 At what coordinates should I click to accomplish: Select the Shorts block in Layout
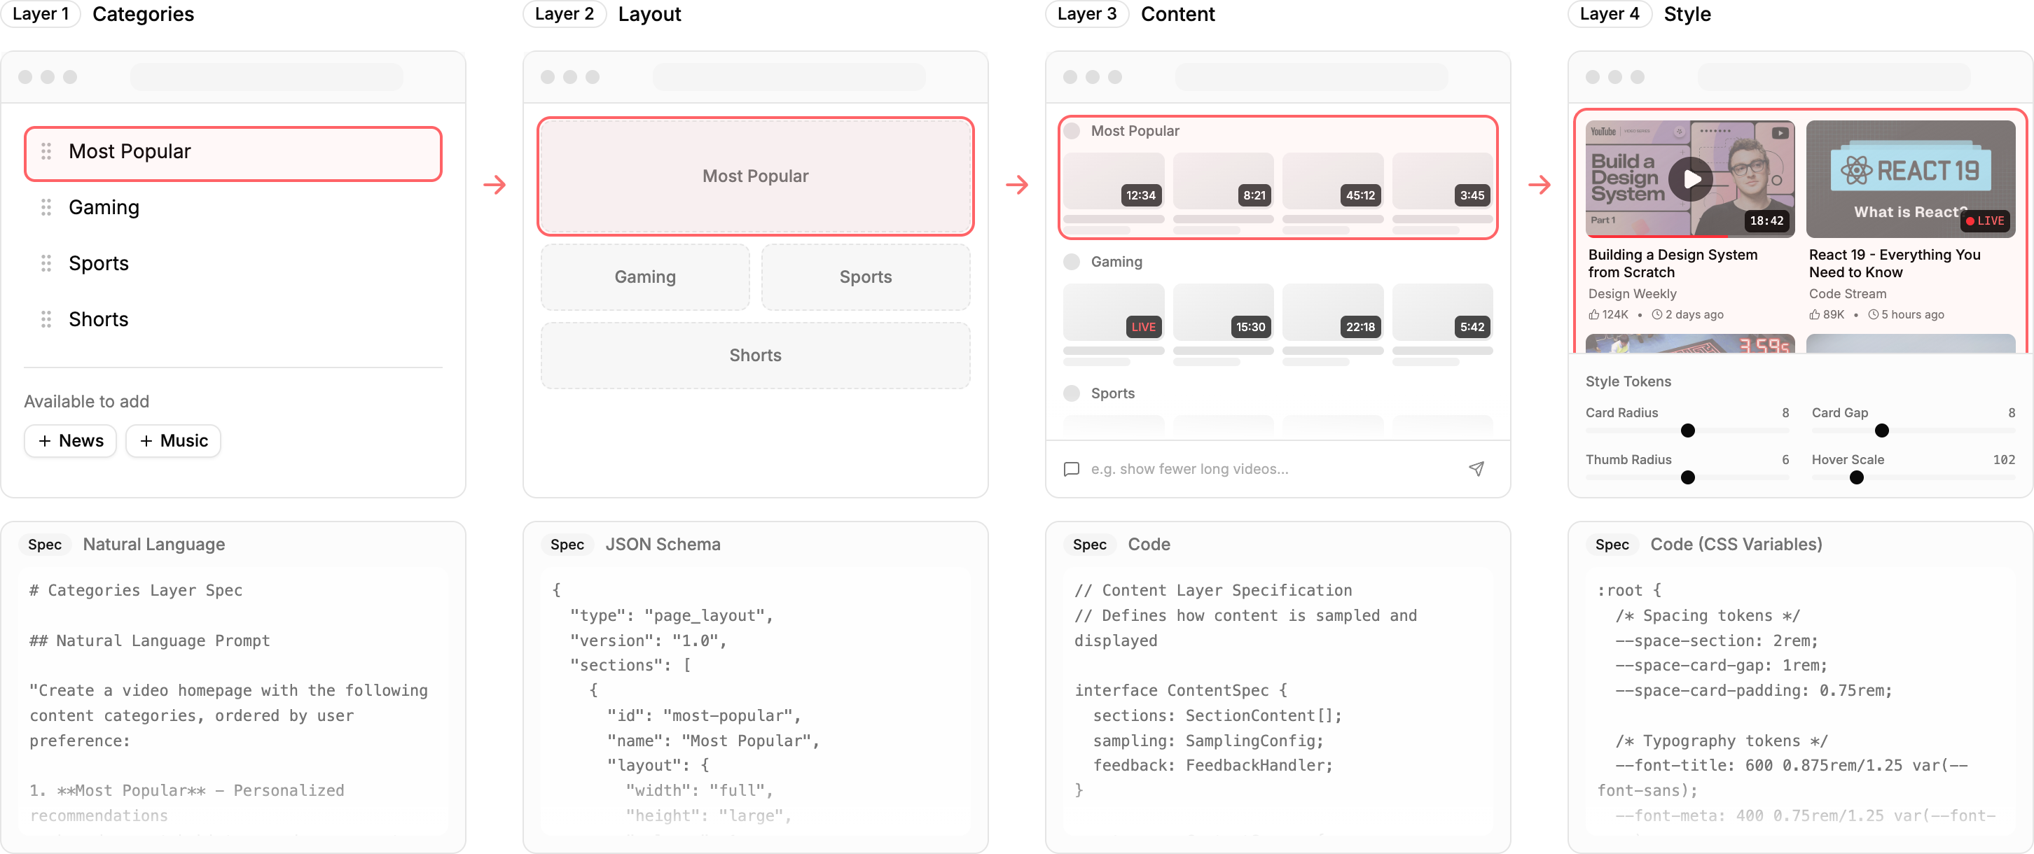tap(755, 355)
